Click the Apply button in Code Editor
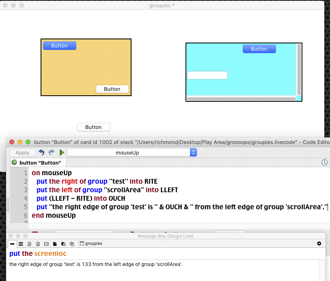This screenshot has height=281, width=330. [x=22, y=152]
